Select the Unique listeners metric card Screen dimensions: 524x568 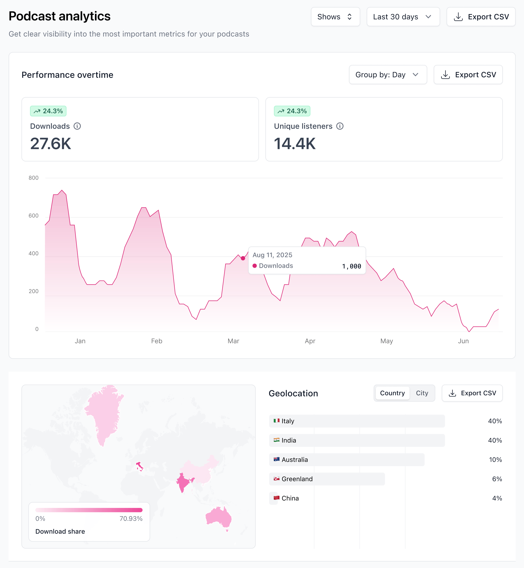384,129
